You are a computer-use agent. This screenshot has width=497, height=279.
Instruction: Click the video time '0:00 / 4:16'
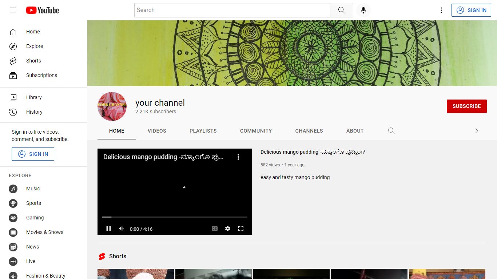point(141,229)
